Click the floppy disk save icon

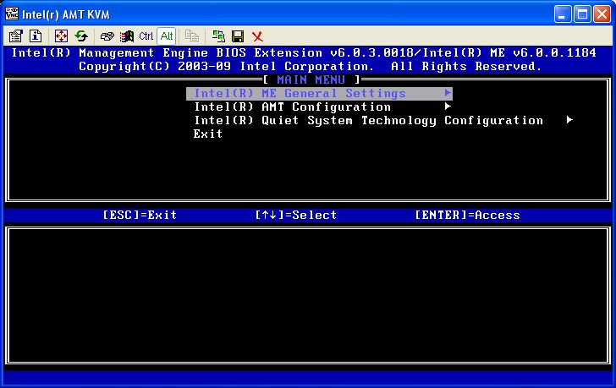tap(238, 36)
